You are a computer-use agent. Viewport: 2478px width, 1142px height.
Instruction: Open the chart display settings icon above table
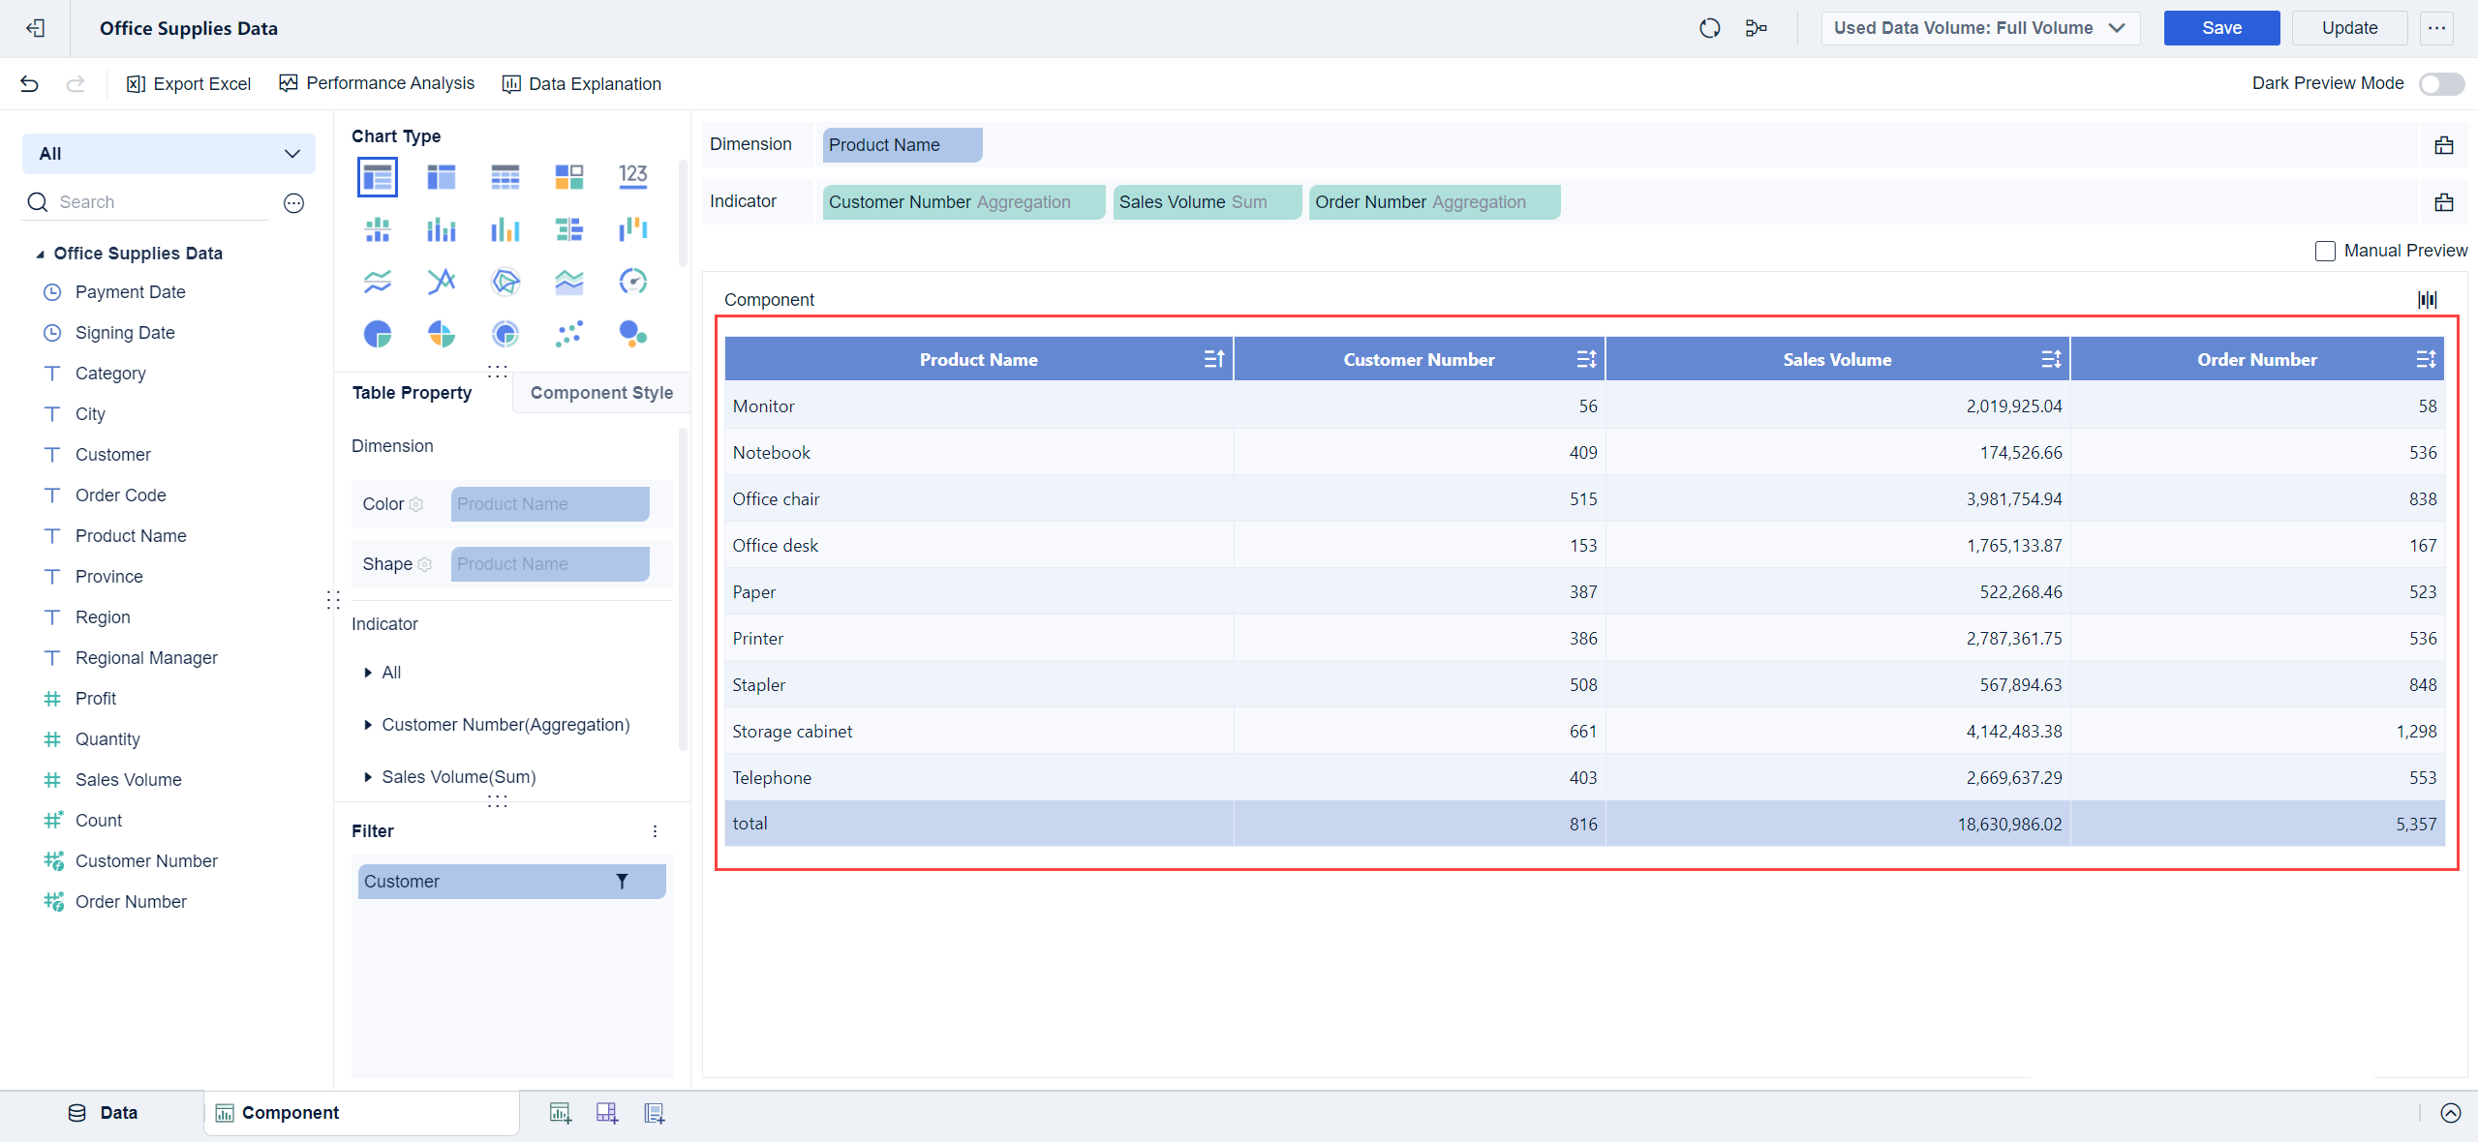point(2427,300)
